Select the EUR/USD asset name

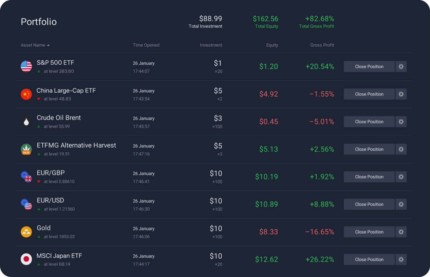coord(51,200)
